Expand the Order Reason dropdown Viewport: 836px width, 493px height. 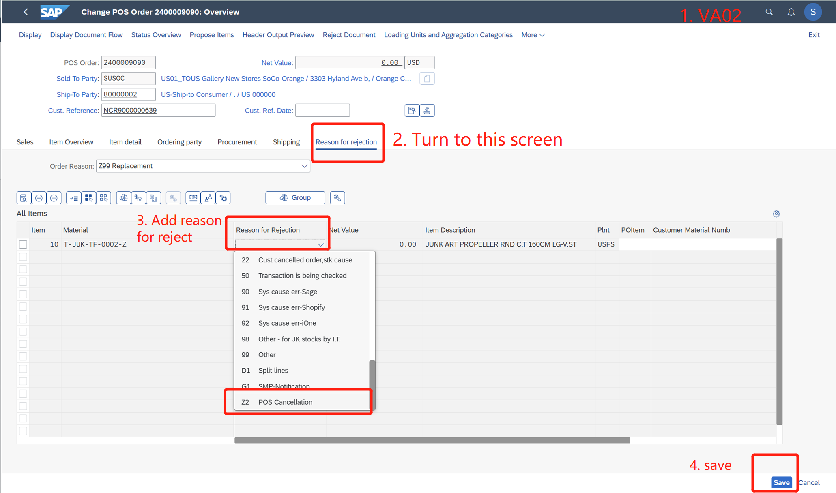click(304, 166)
